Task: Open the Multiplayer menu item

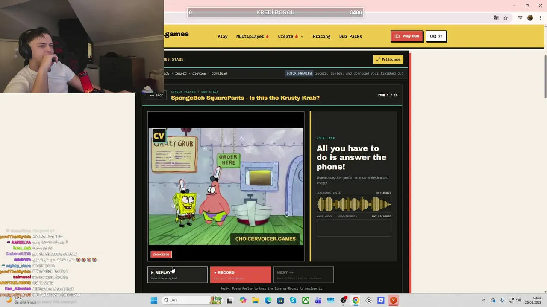Action: pos(253,36)
